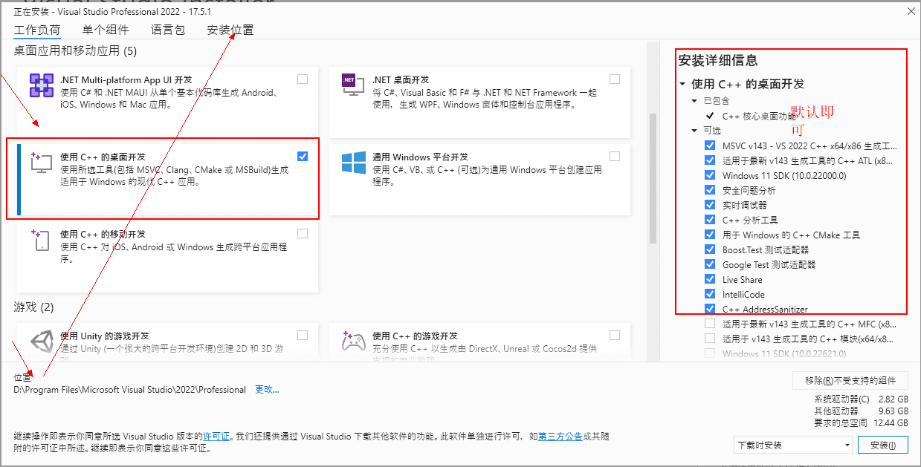Viewport: 921px width, 467px height.
Task: Open the 语言包 tab
Action: pos(167,30)
